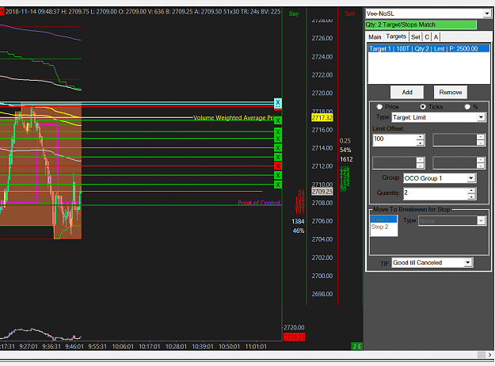495x366 pixels.
Task: Click the horizontal scrollbar right arrow
Action: pos(490,355)
